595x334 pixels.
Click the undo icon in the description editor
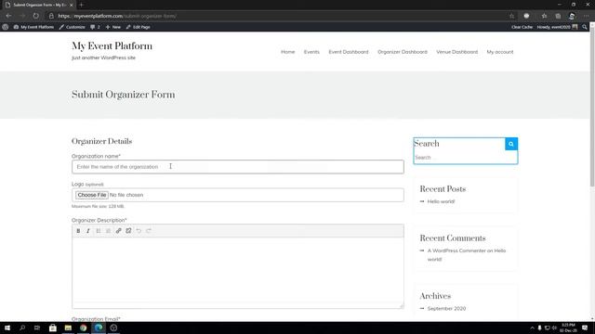tap(139, 231)
